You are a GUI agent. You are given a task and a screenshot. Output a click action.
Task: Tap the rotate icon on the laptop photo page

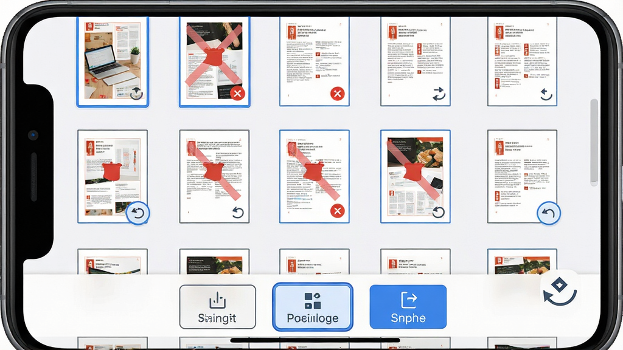tap(136, 94)
